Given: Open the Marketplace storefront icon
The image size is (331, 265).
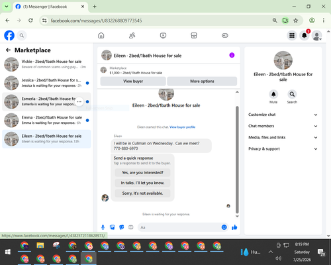Looking at the screenshot, I should 194,35.
